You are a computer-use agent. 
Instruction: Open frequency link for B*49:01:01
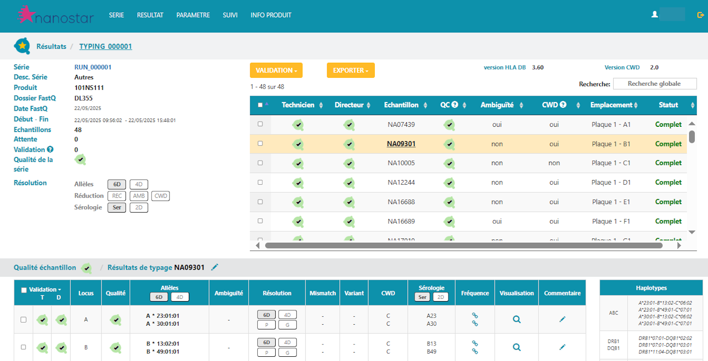coord(475,351)
